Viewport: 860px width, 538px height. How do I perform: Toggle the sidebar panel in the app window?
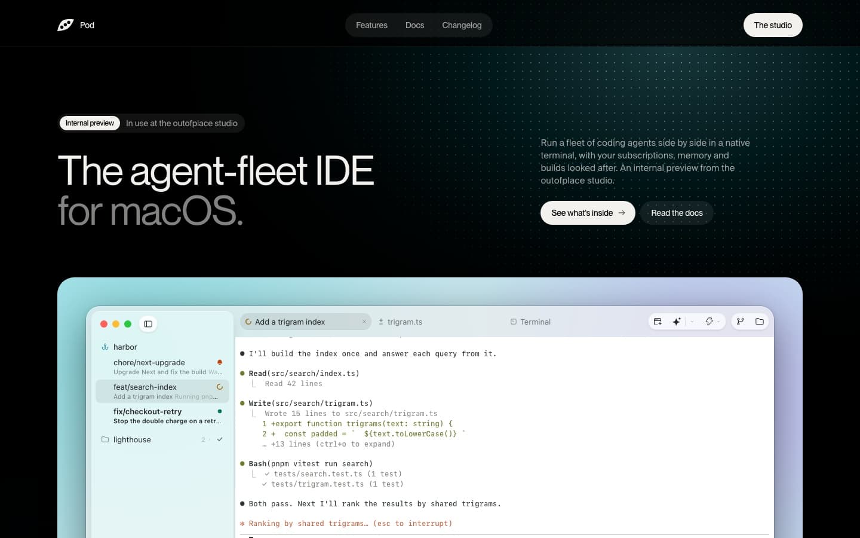[x=148, y=324]
